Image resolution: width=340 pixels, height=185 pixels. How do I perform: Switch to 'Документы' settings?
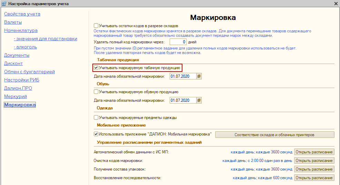[17, 55]
